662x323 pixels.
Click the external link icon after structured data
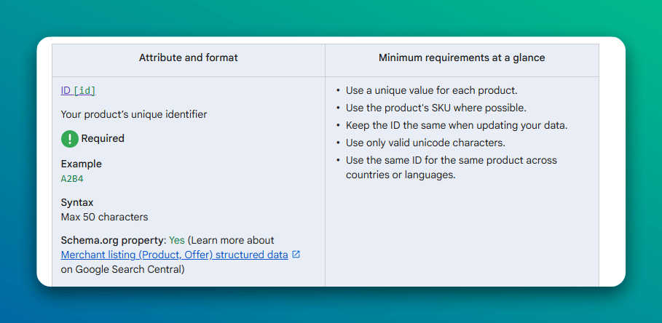(x=296, y=255)
